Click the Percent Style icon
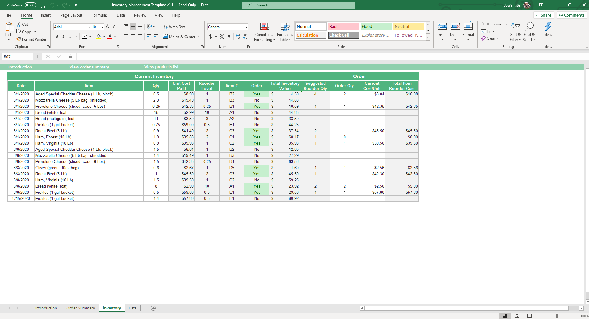The height and width of the screenshot is (319, 589). pos(222,37)
